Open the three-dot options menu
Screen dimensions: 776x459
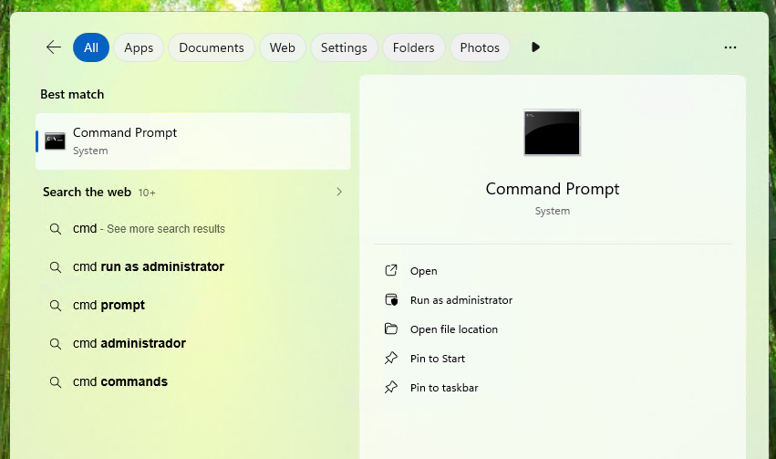click(x=730, y=47)
